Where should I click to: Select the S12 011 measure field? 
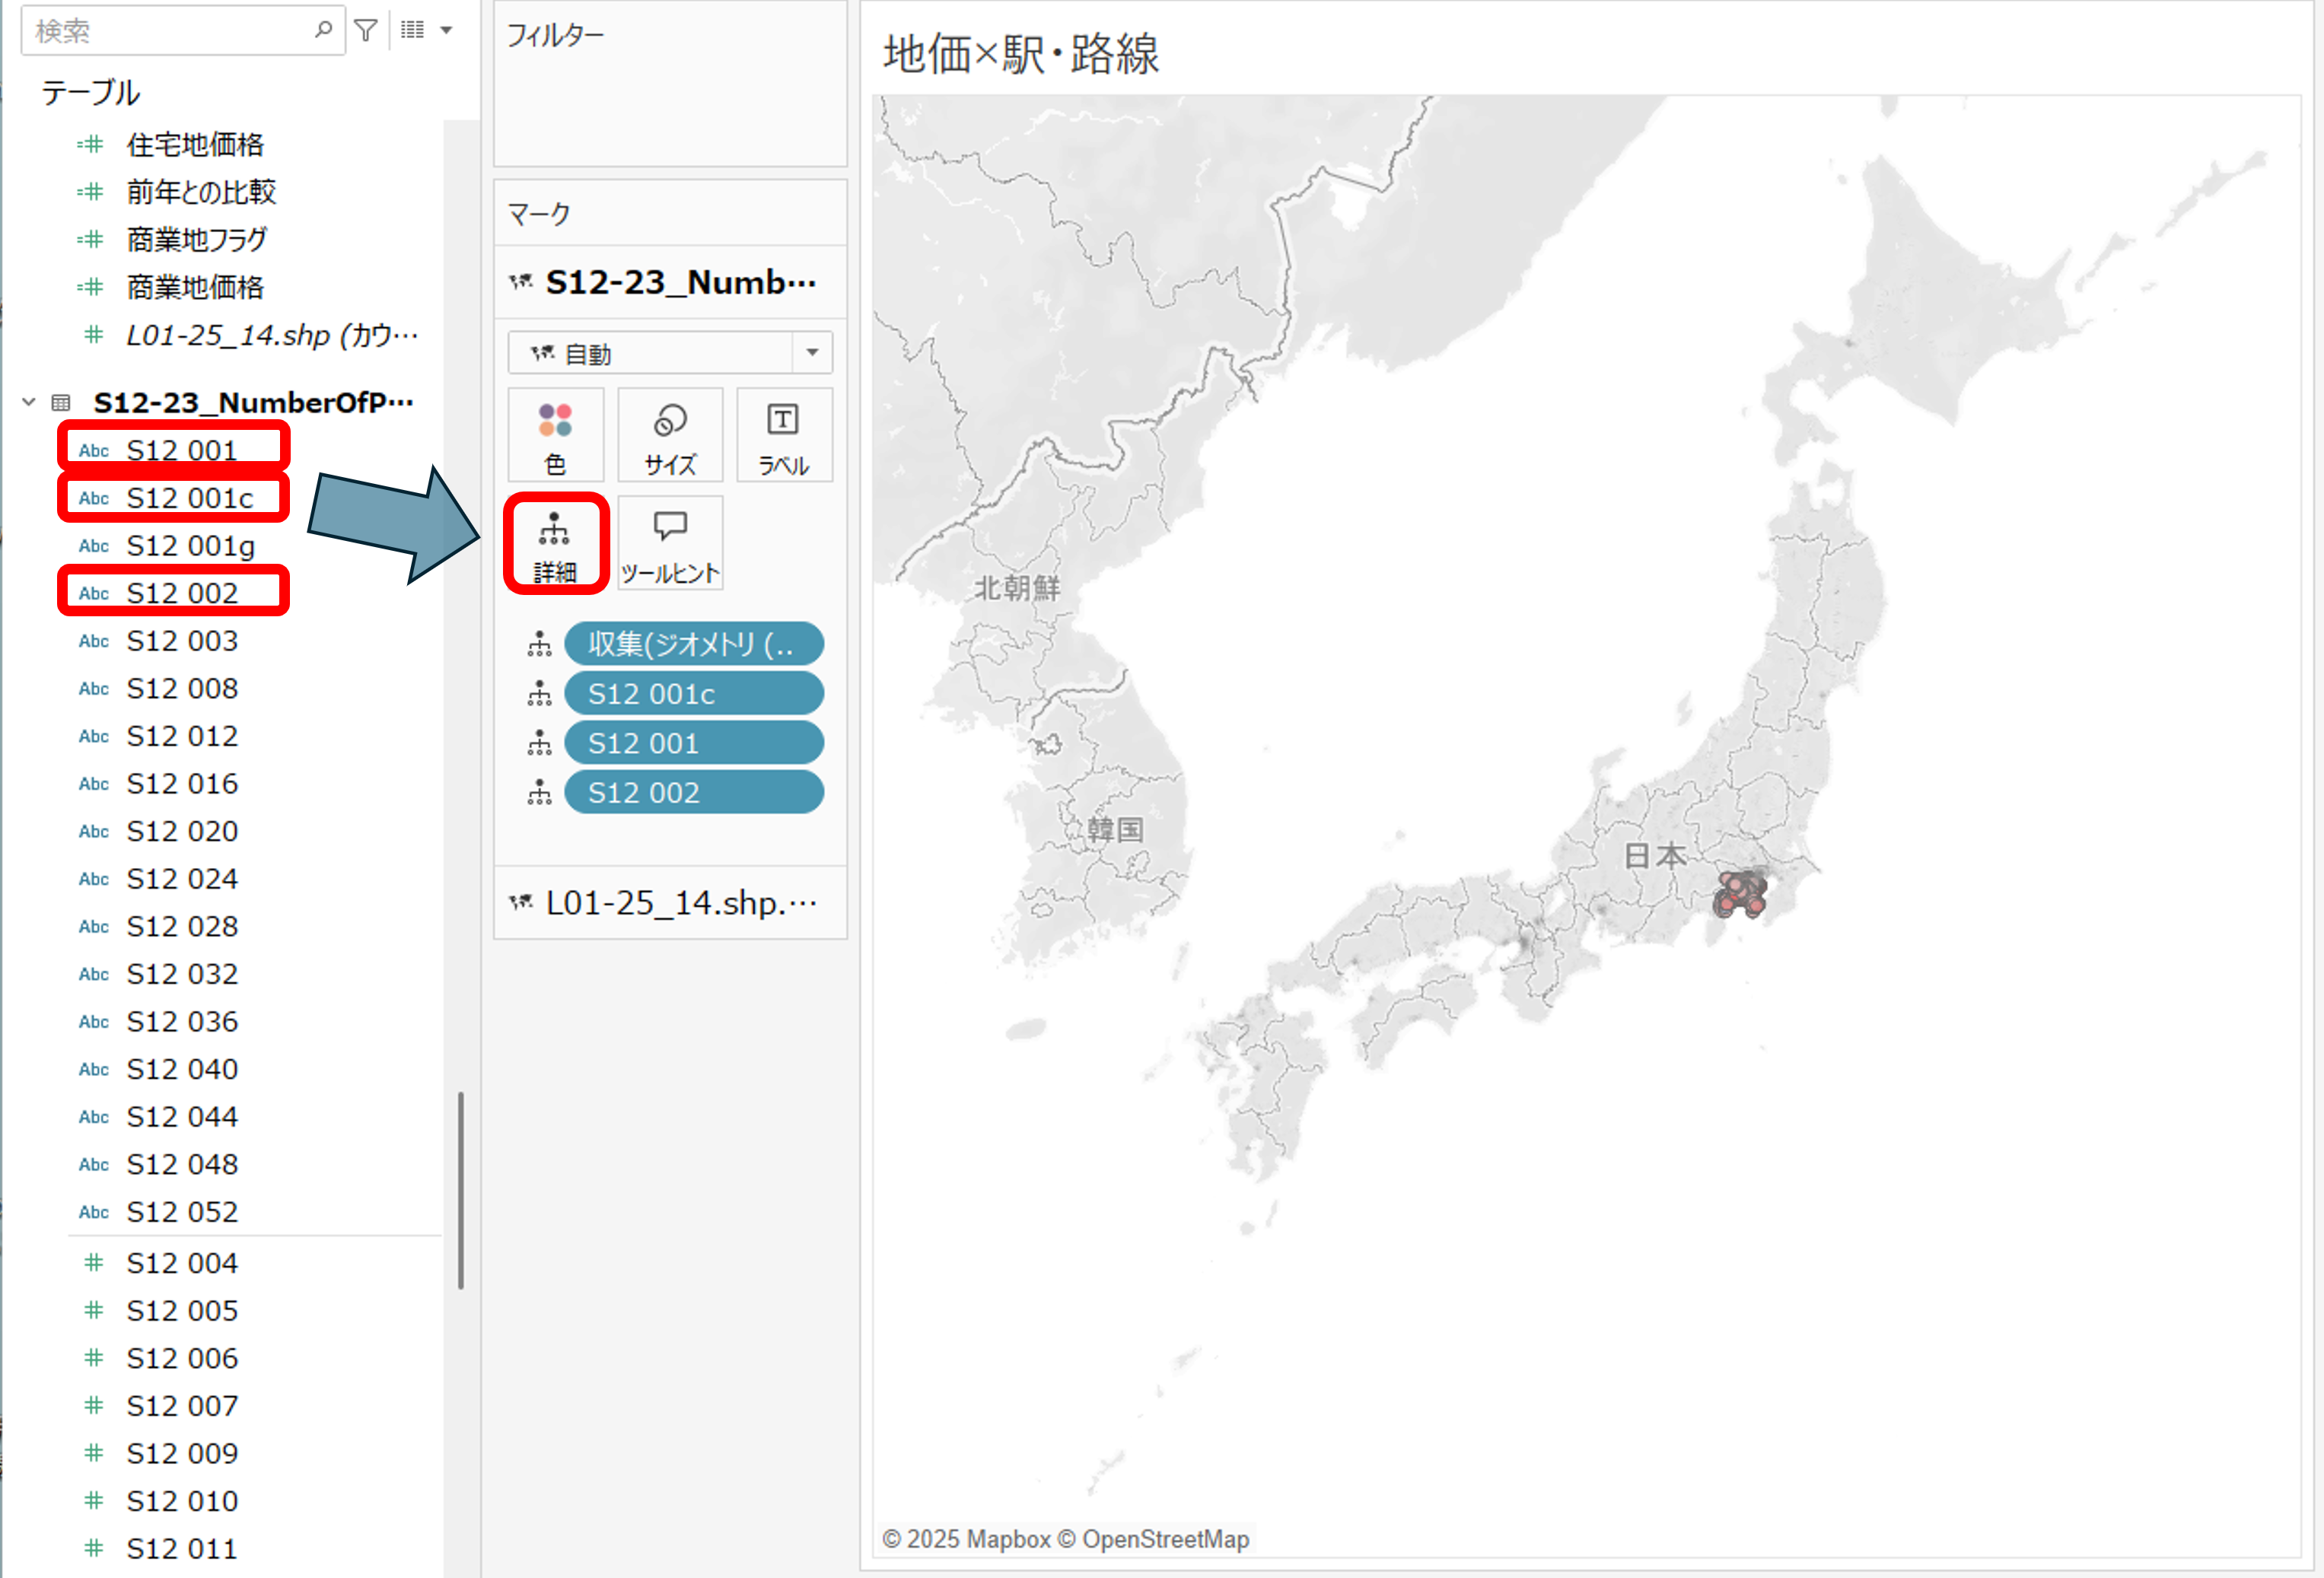pyautogui.click(x=182, y=1549)
